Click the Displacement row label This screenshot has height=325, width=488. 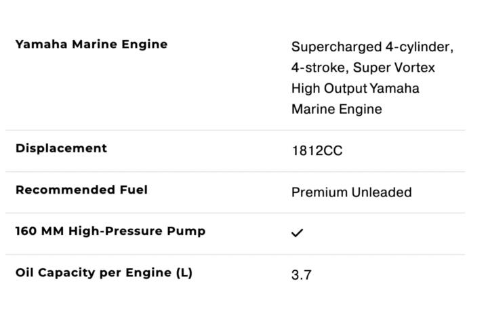point(61,148)
